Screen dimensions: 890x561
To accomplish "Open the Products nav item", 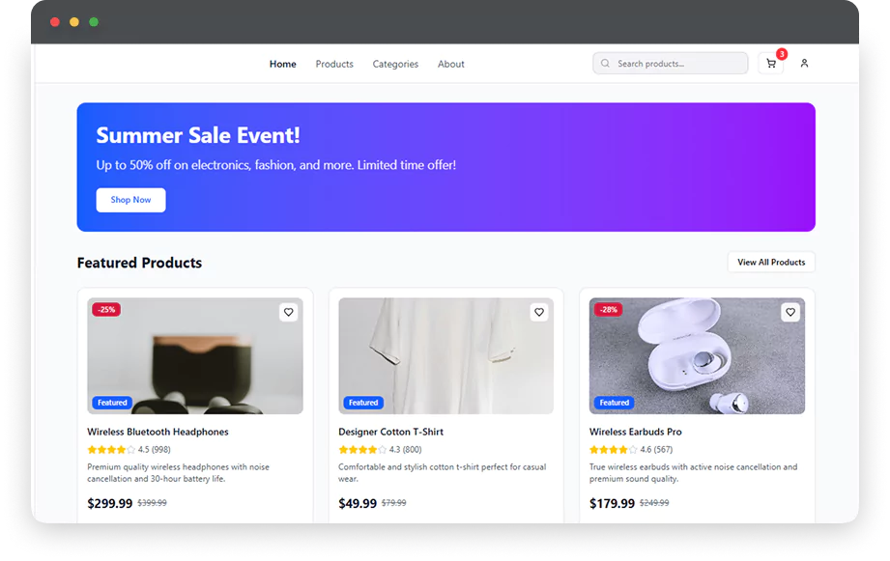I will point(334,64).
